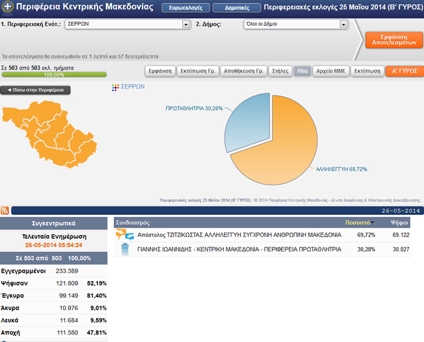Select the Α' ΓΥΡΟΣ round button
Screen dimensions: 424x342
point(403,71)
